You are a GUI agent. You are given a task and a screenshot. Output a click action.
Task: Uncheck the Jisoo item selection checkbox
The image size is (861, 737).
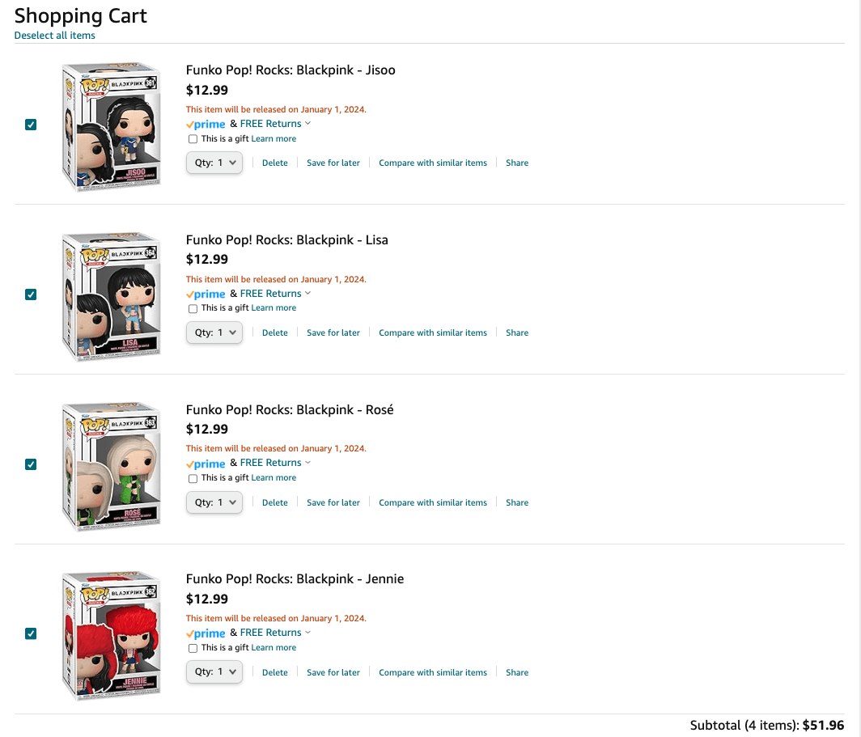(31, 125)
